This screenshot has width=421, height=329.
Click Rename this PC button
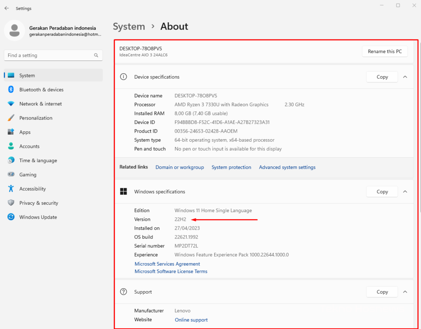(x=385, y=51)
